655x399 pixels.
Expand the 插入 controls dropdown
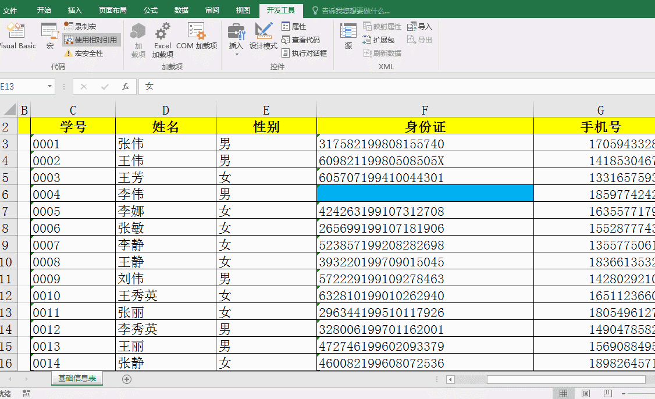tap(236, 55)
